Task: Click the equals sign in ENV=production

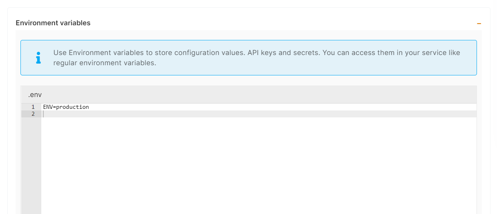Action: point(54,107)
